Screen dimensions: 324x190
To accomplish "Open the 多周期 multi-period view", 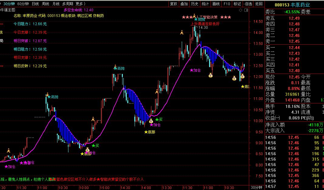I will [x=67, y=4].
